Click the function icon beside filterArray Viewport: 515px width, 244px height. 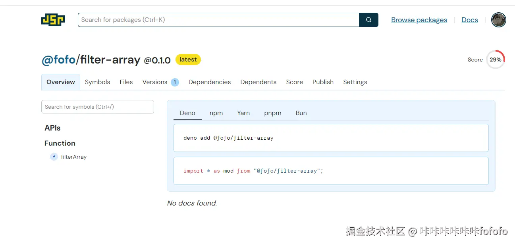[54, 157]
